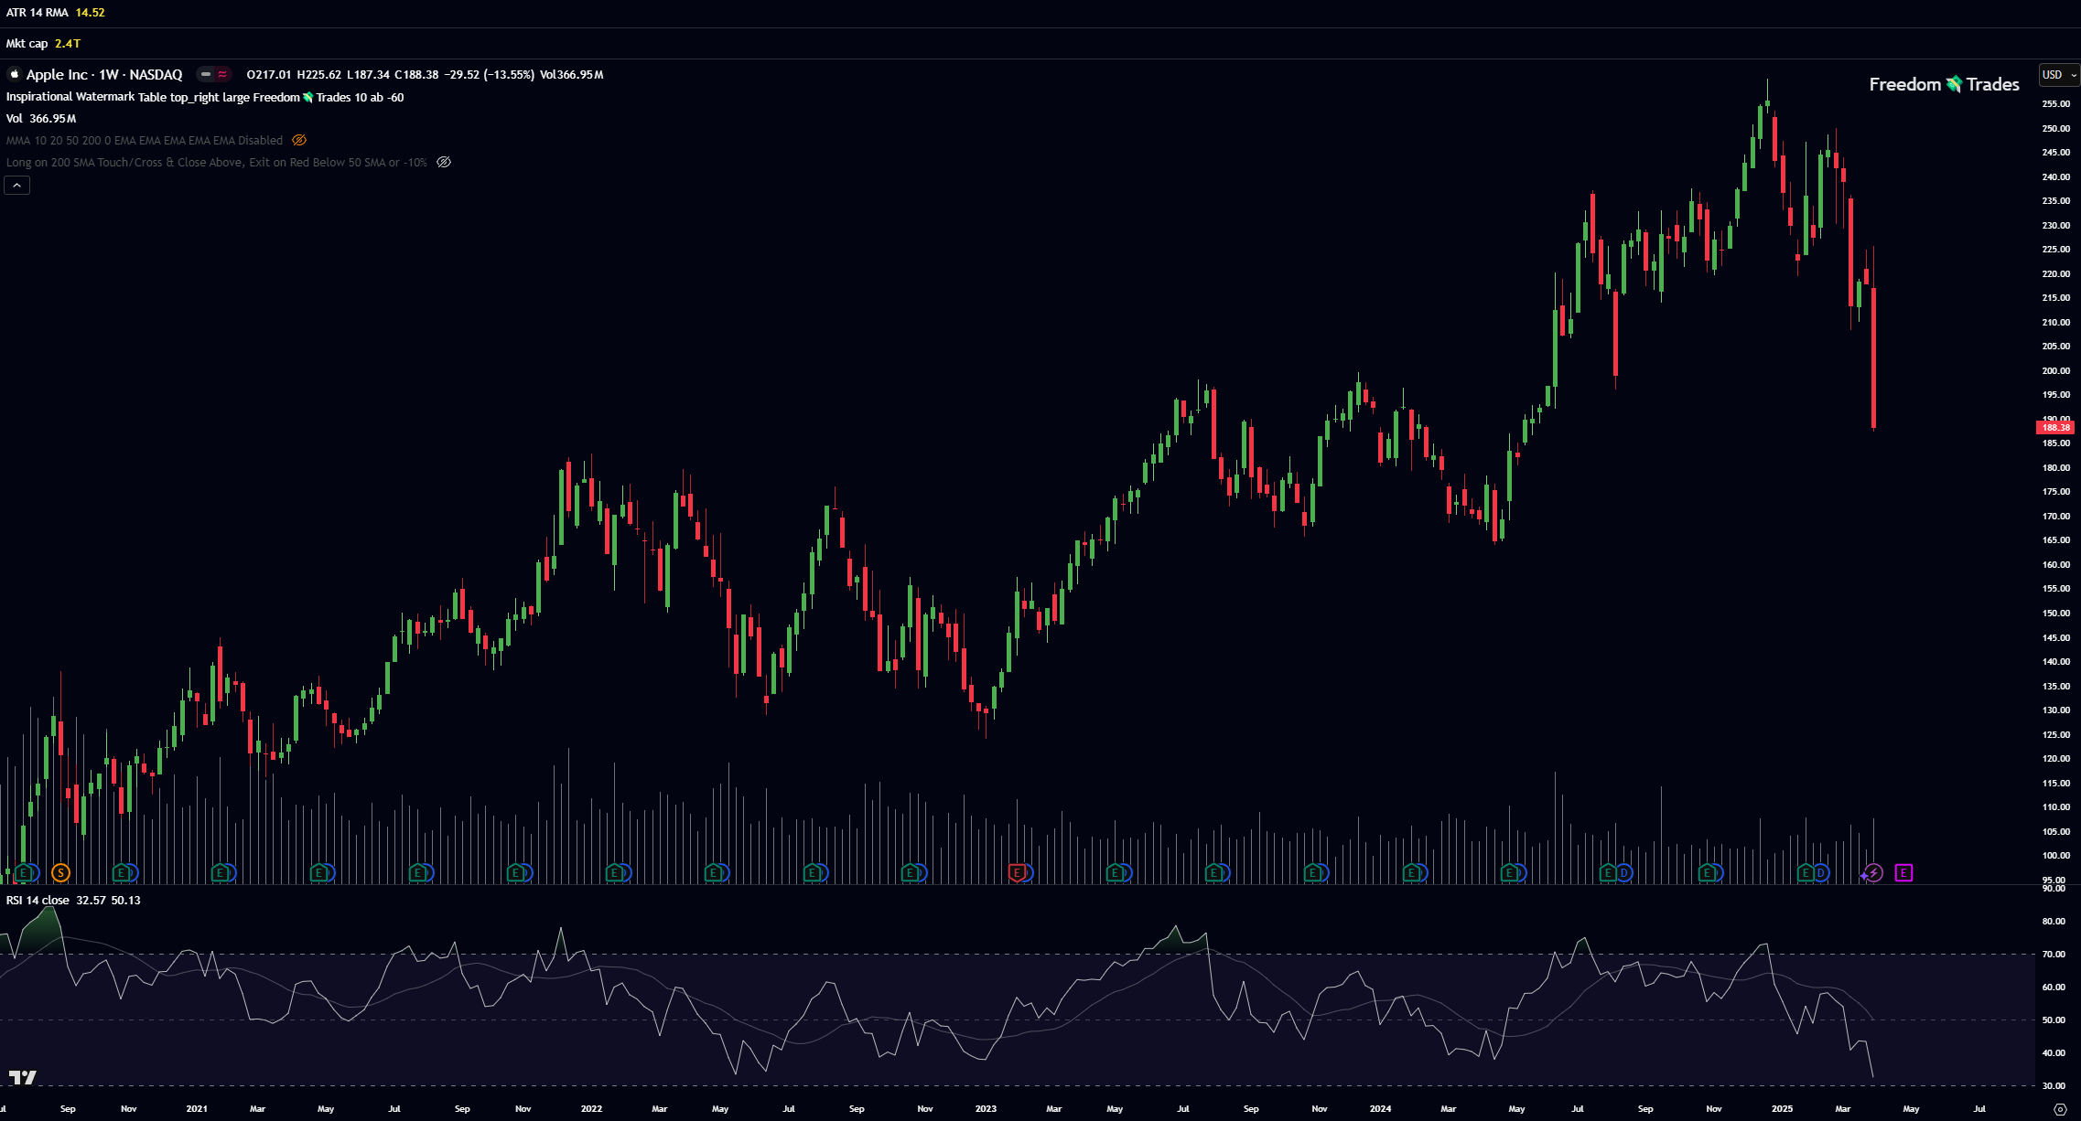Click the red 188.38 last price label
Image resolution: width=2081 pixels, height=1121 pixels.
[2054, 428]
